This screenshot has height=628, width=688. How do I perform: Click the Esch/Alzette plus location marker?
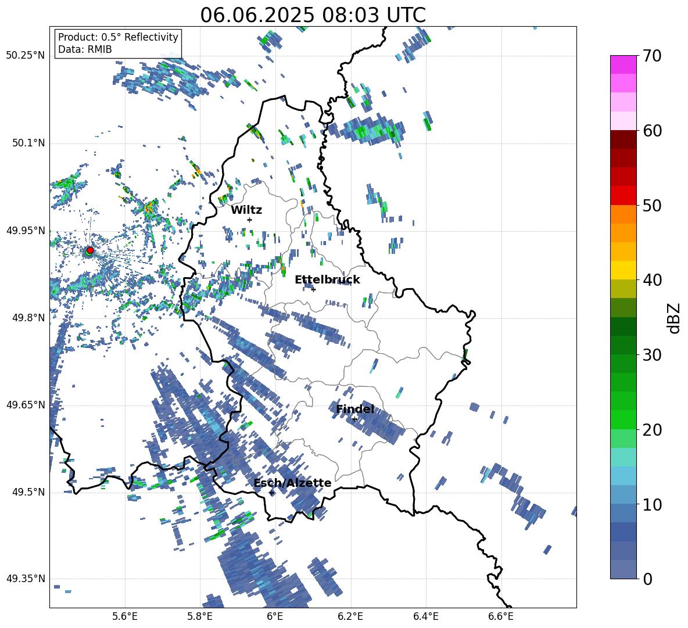[x=271, y=493]
